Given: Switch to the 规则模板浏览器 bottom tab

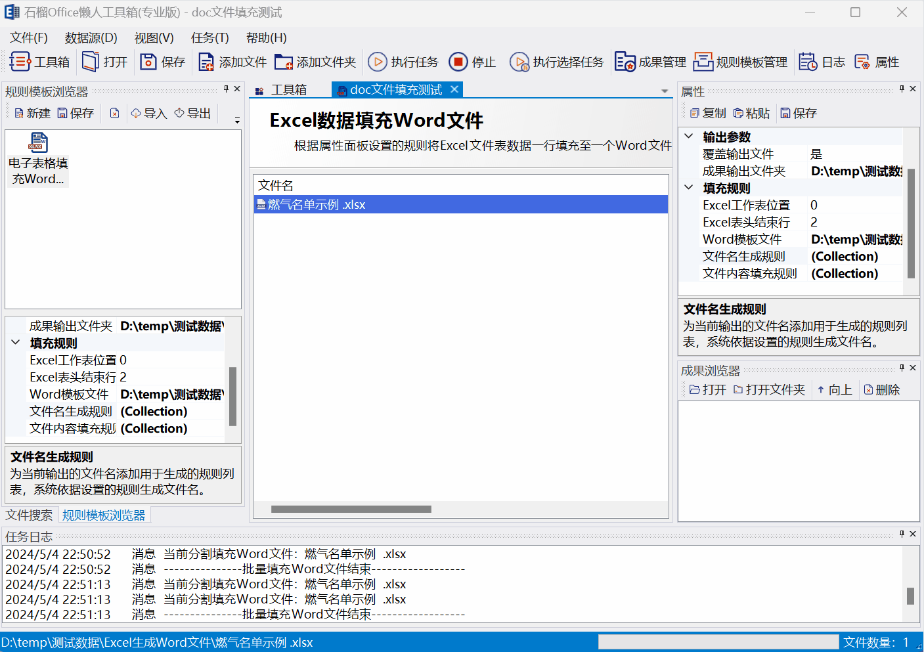Looking at the screenshot, I should click(104, 515).
